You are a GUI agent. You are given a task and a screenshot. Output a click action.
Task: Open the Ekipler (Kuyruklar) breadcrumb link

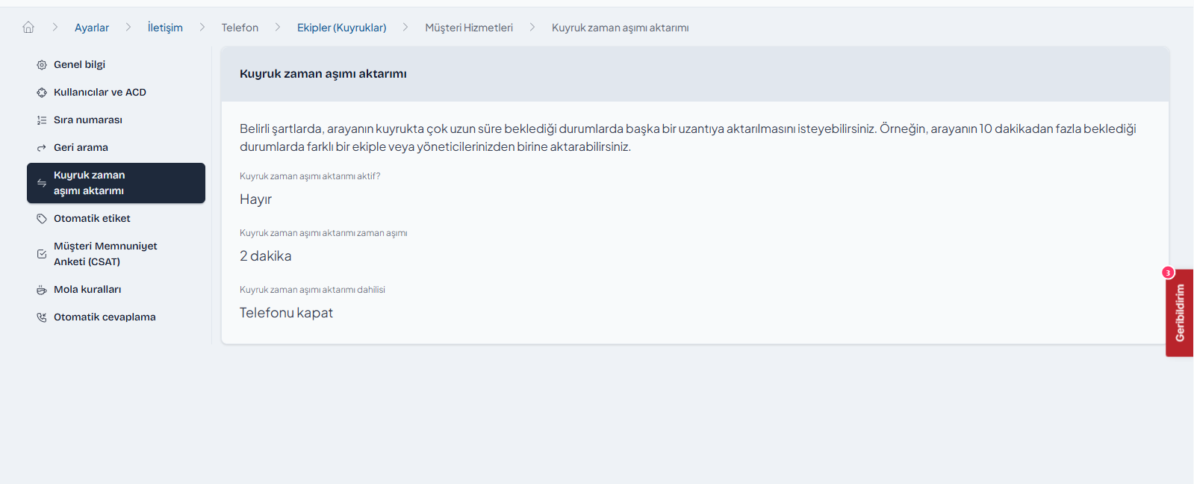click(342, 28)
